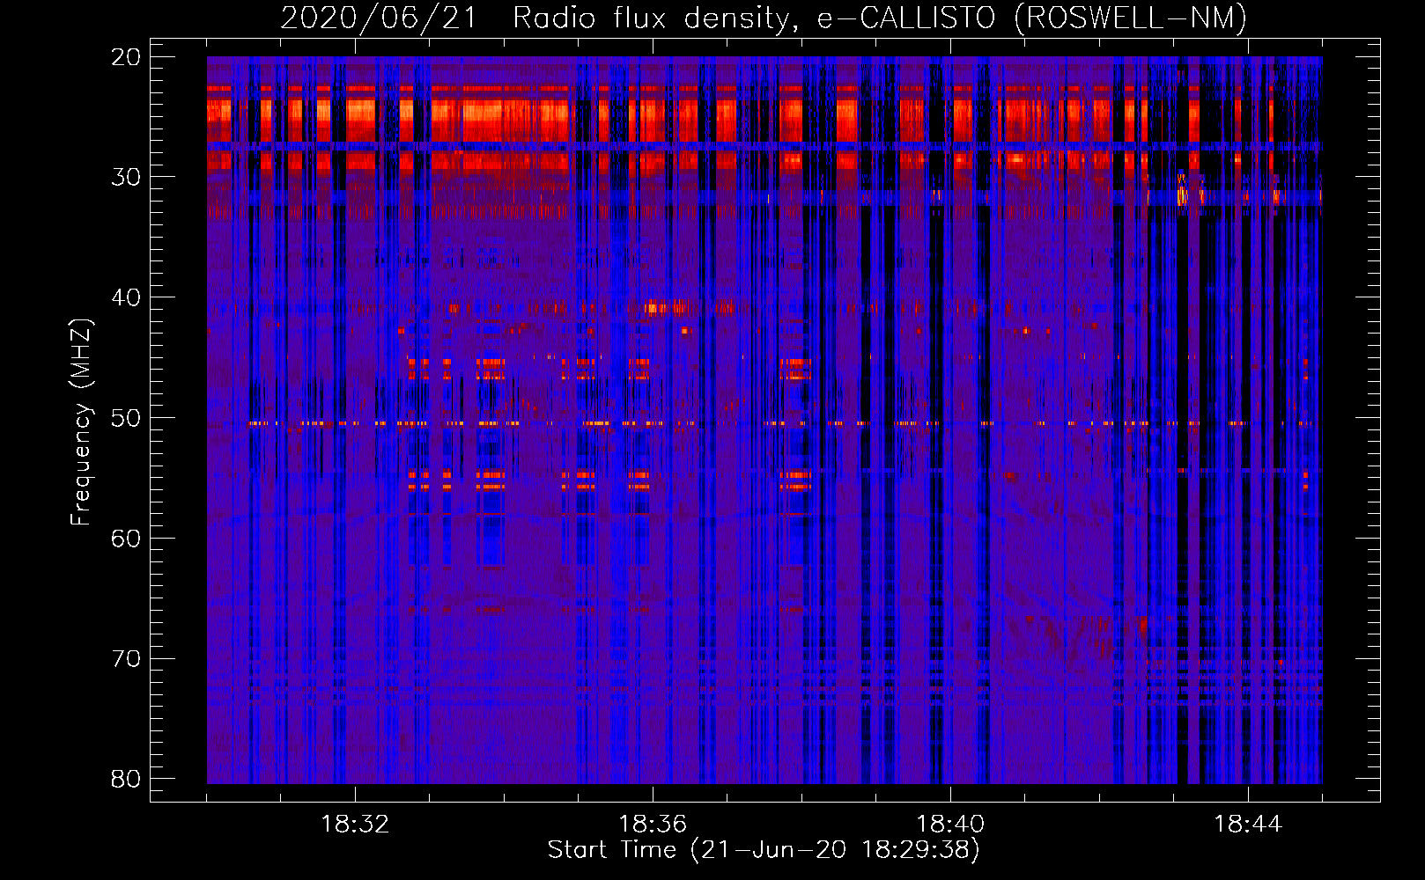Click the 70 frequency tick label

coord(126,659)
